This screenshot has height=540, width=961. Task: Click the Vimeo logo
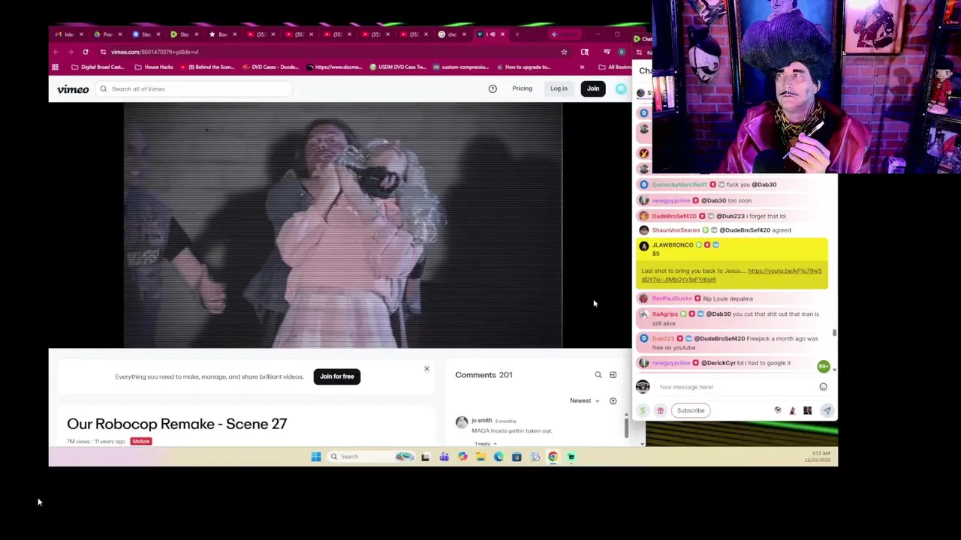73,89
